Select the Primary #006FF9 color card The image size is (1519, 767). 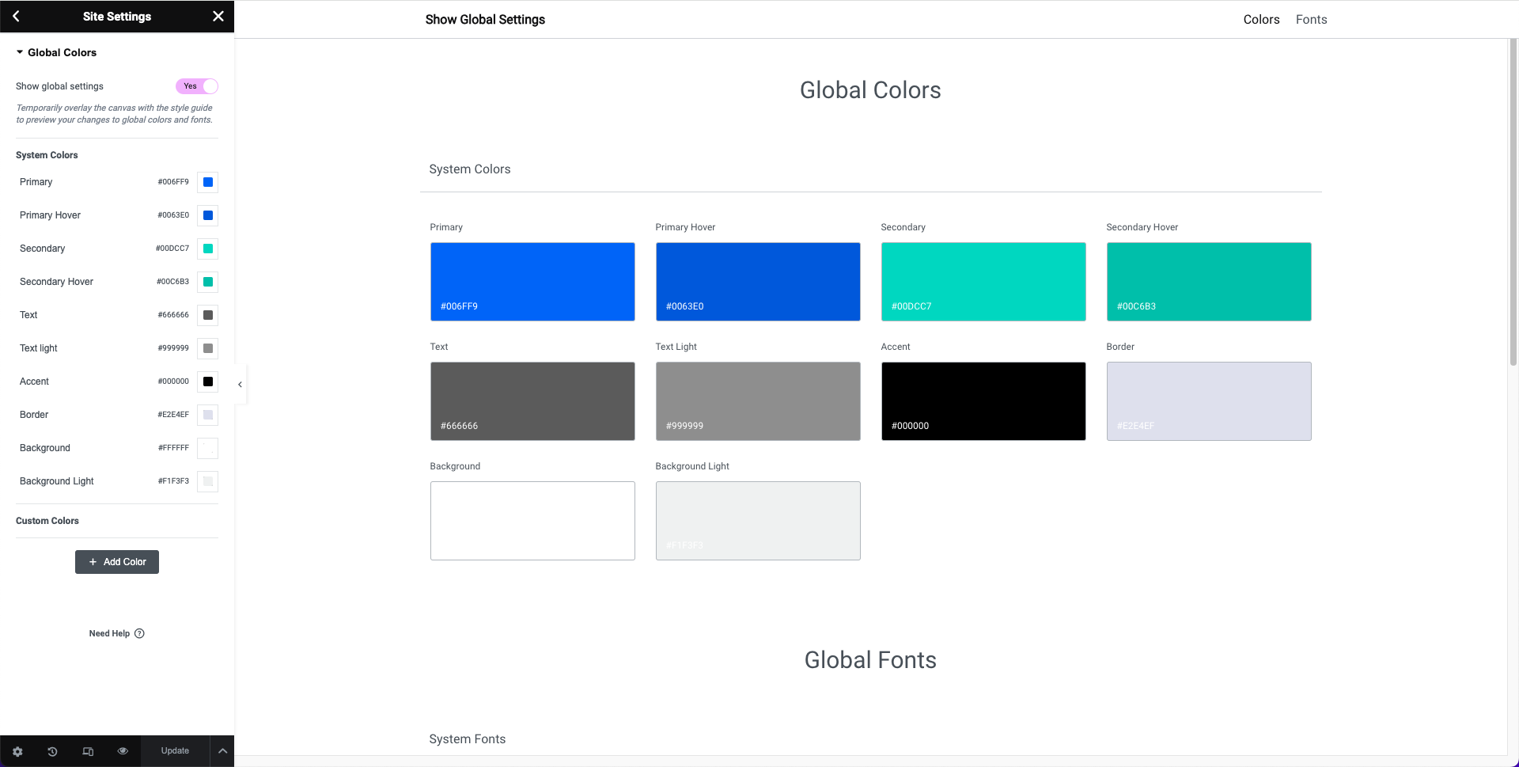point(532,282)
